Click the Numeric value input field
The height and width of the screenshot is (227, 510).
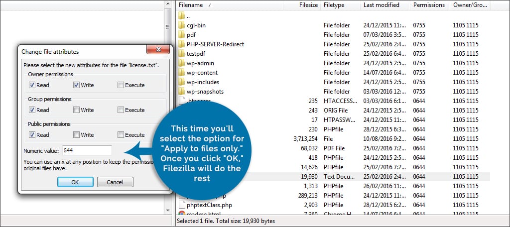87,150
